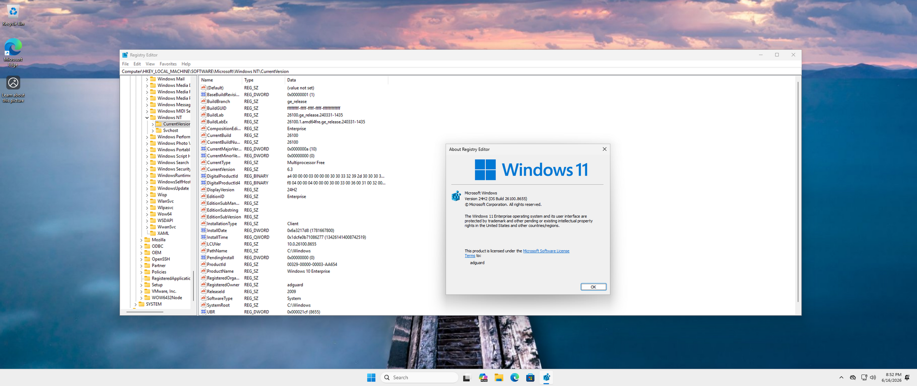Expand the OpenSSH tree node
Image resolution: width=917 pixels, height=386 pixels.
pyautogui.click(x=141, y=259)
